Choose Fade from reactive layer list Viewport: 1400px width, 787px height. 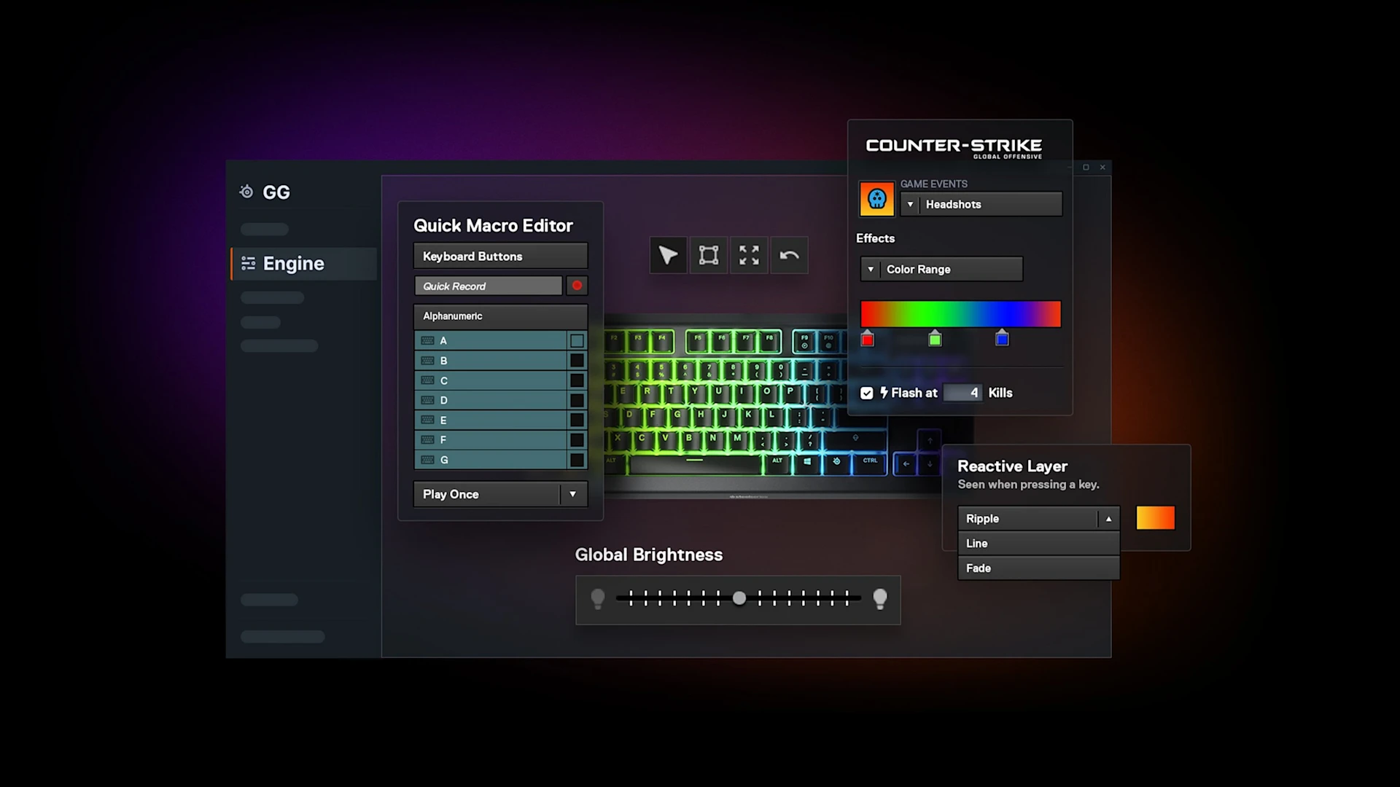1038,568
